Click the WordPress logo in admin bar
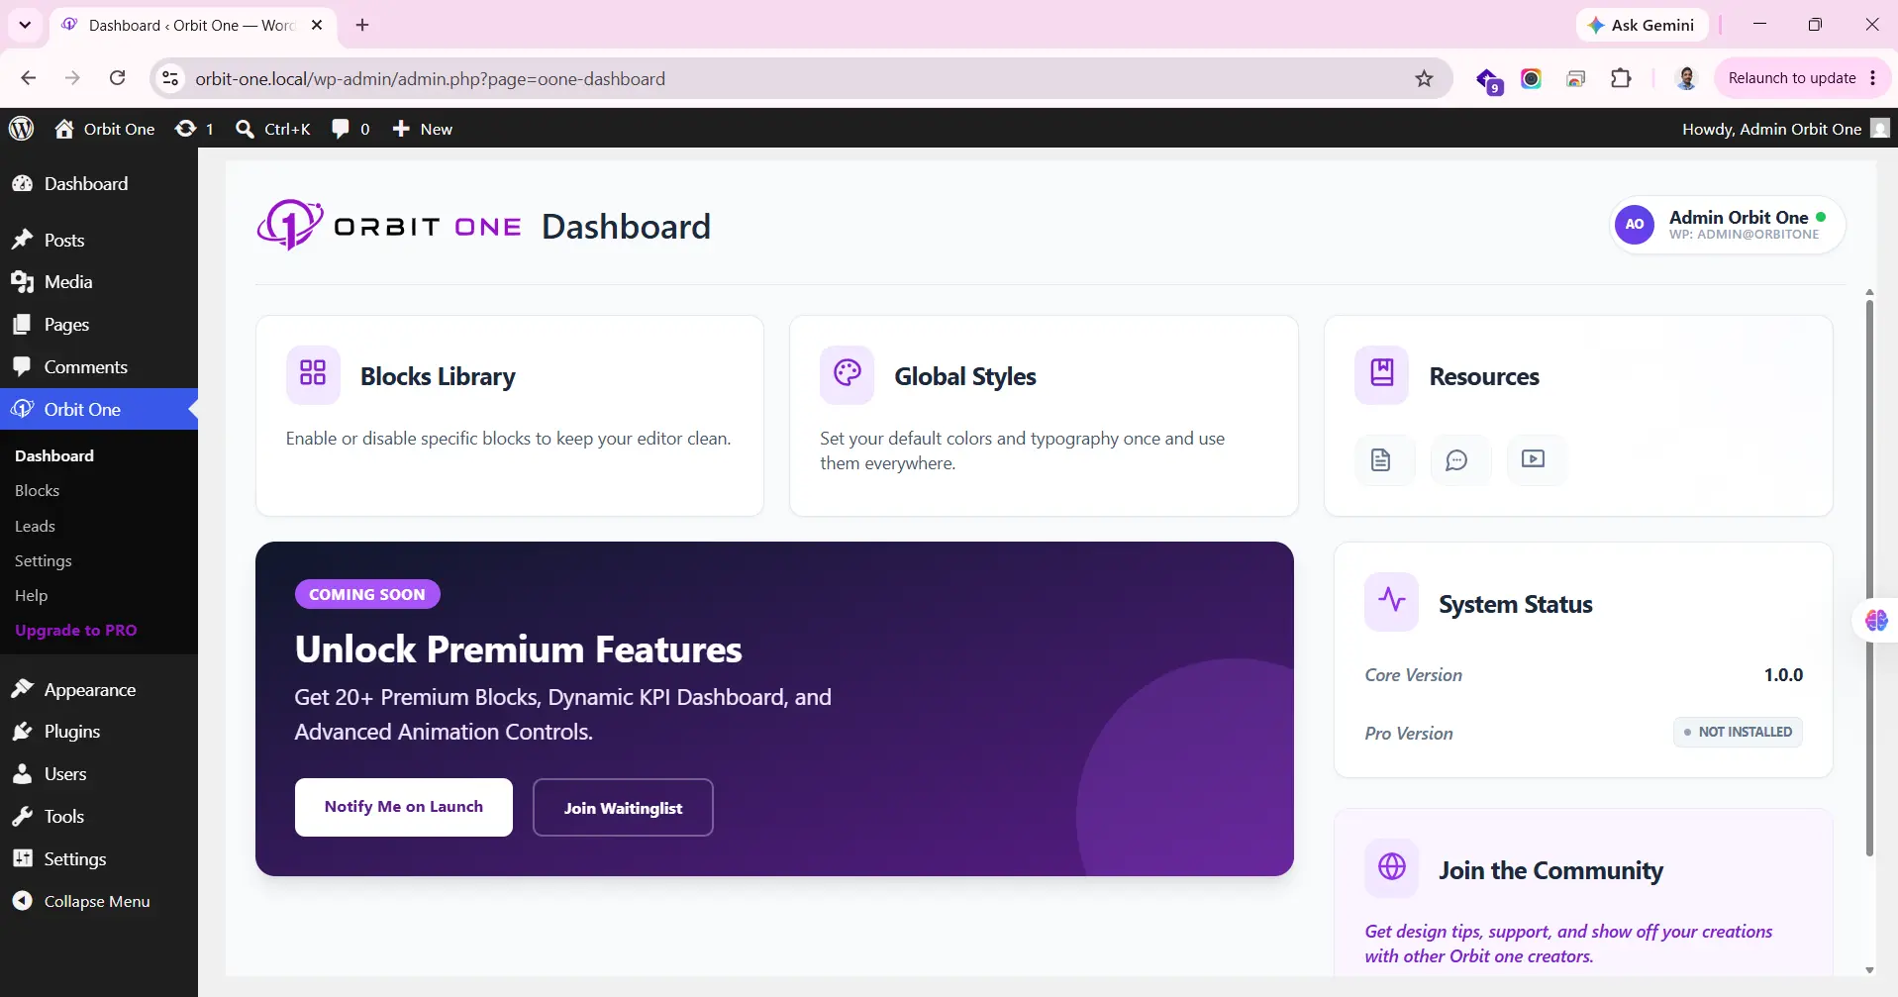 [21, 129]
